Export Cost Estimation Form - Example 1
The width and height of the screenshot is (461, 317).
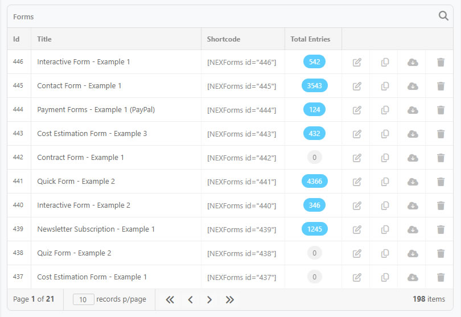pyautogui.click(x=413, y=277)
